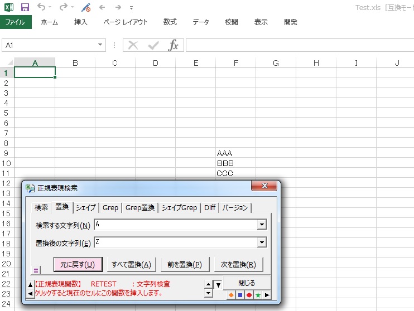Open the Name Box dropdown arrow
This screenshot has height=311, width=414.
(x=100, y=45)
